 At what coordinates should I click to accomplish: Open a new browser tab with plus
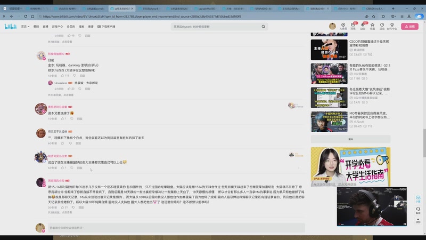393,9
